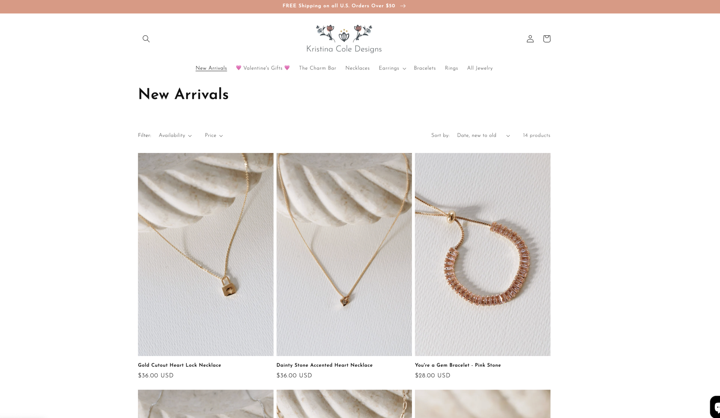
Task: Open The Charm Bar page
Action: click(317, 68)
